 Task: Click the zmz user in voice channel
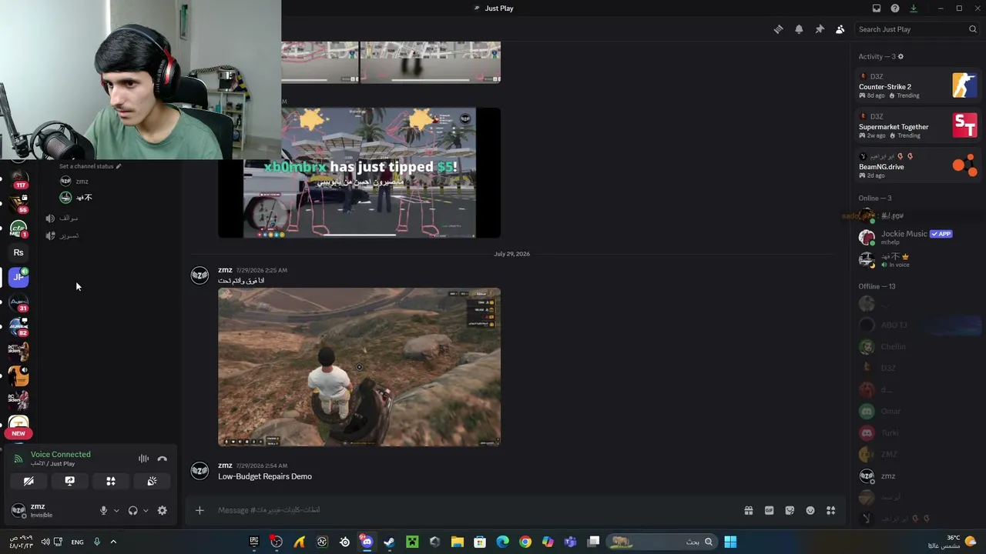pos(81,182)
